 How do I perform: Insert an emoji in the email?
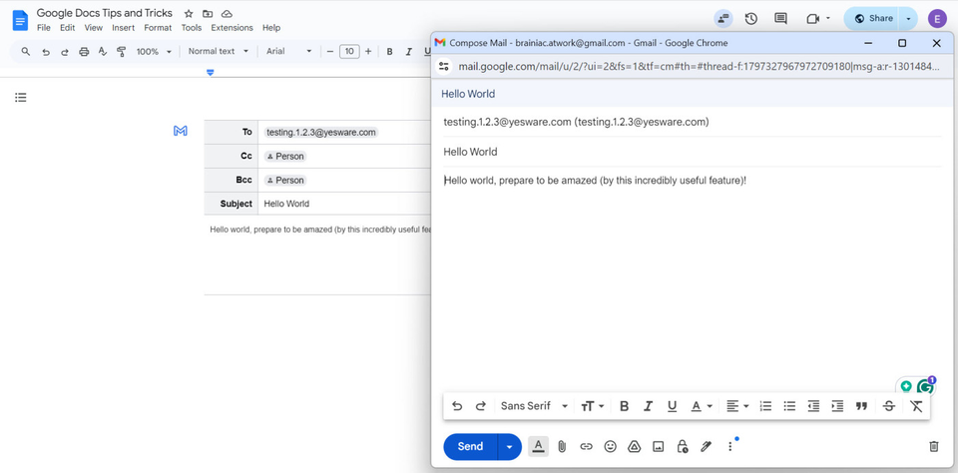(610, 447)
